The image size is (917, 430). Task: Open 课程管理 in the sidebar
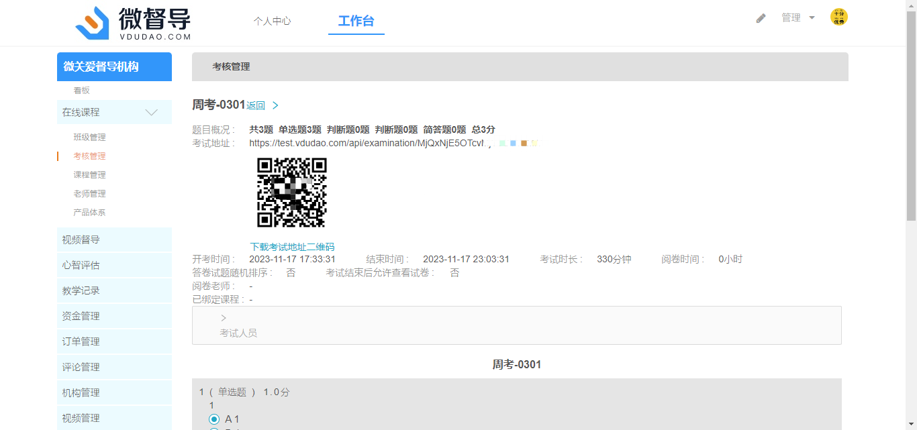coord(89,175)
